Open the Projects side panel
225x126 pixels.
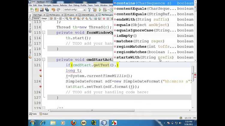pyautogui.click(x=30, y=54)
